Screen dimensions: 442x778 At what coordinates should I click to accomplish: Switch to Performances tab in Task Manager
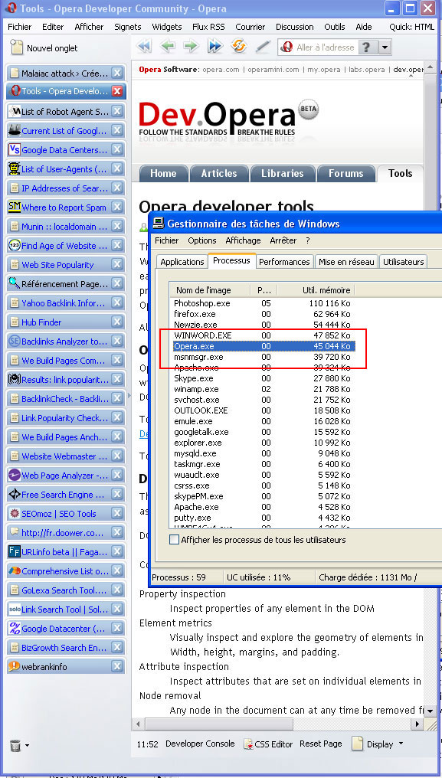coord(284,262)
